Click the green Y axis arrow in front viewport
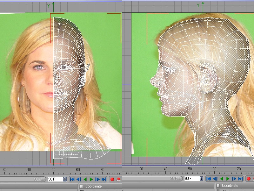The image size is (254, 191). [53, 7]
